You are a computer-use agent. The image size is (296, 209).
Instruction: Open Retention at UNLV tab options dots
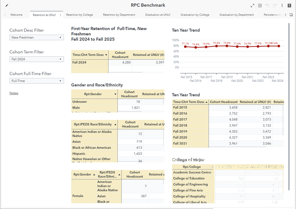pos(60,15)
